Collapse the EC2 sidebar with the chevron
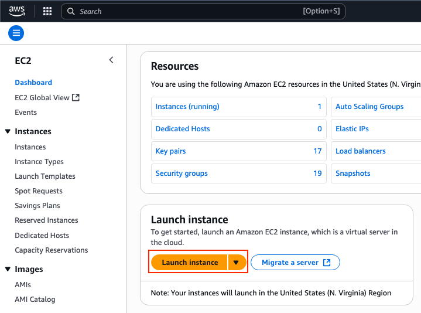The image size is (421, 313). tap(111, 60)
